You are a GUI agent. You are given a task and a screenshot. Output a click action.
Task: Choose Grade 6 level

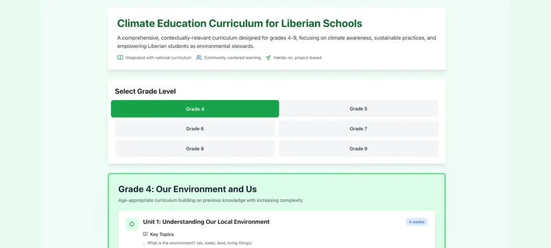coord(195,129)
